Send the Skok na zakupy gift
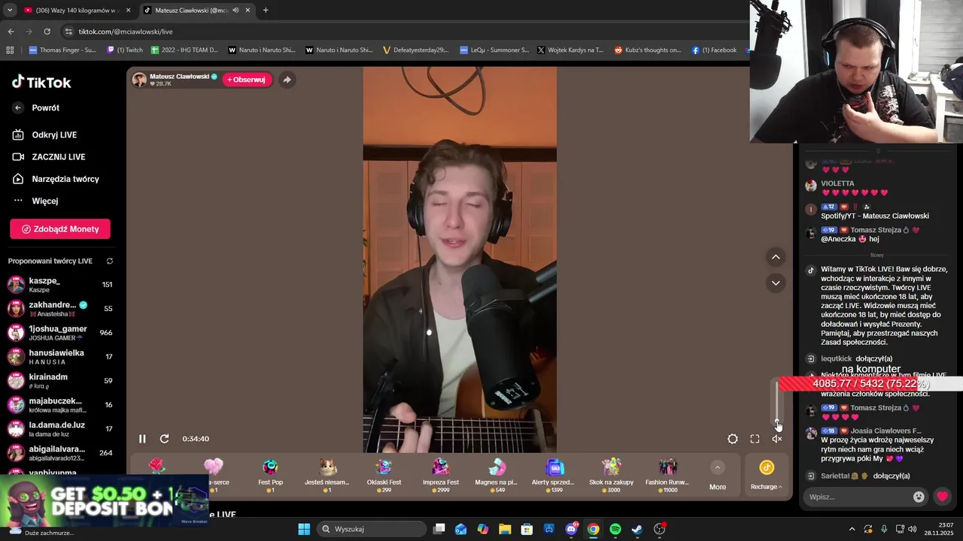 pyautogui.click(x=611, y=475)
